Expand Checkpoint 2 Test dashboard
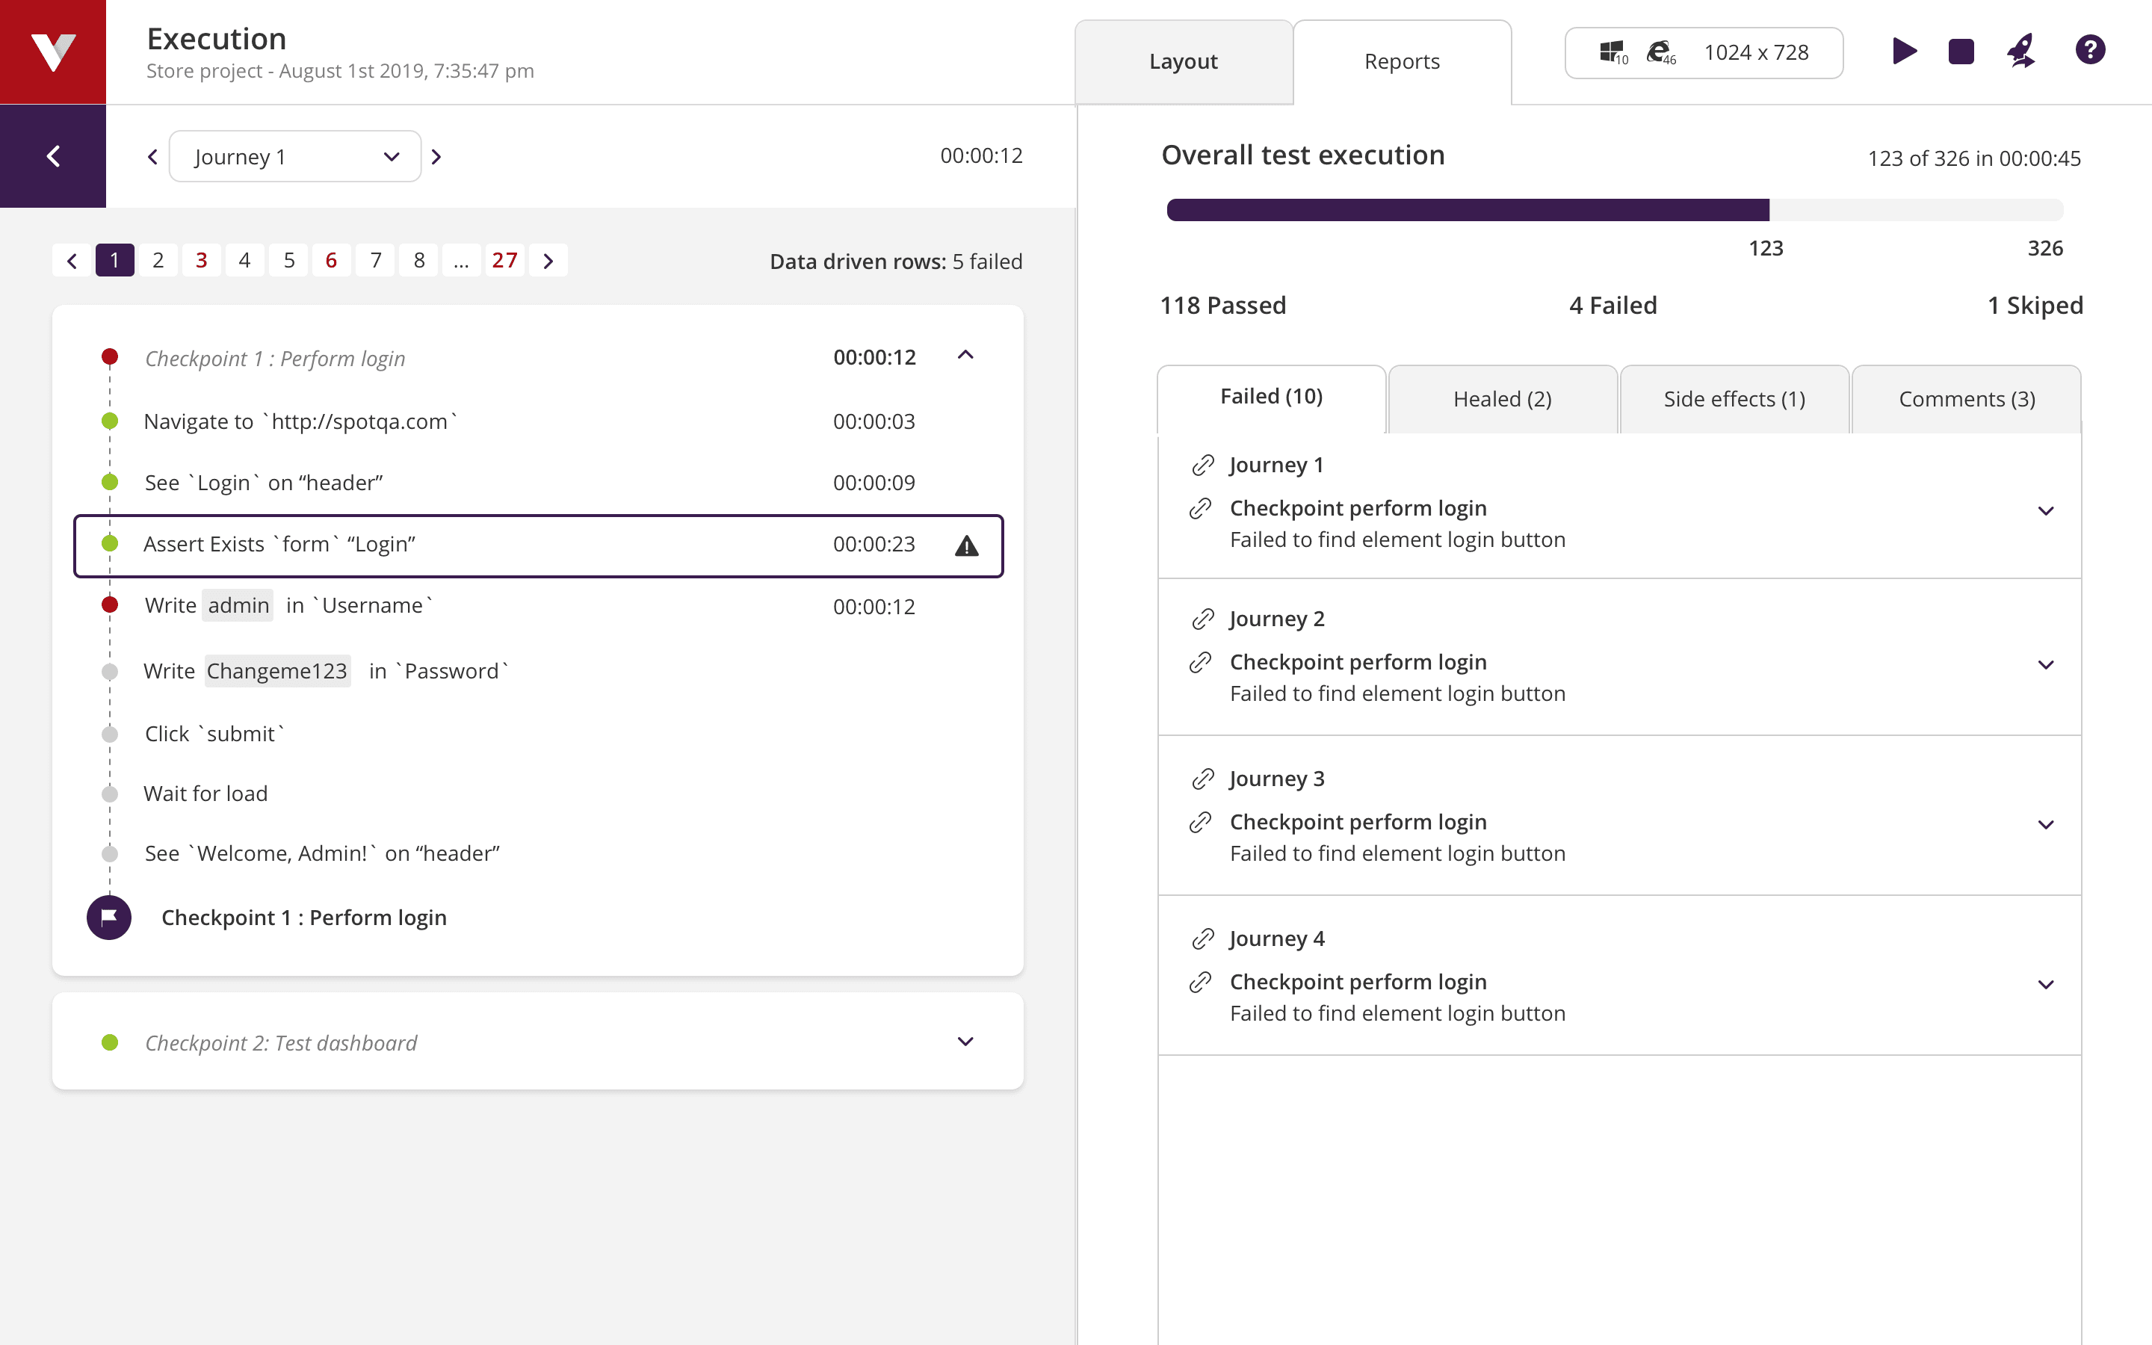Image resolution: width=2152 pixels, height=1345 pixels. point(965,1042)
